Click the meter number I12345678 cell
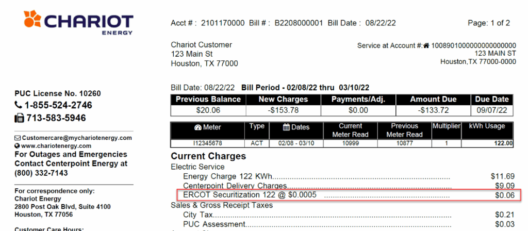Viewport: 528px width, 231px height. [x=208, y=143]
